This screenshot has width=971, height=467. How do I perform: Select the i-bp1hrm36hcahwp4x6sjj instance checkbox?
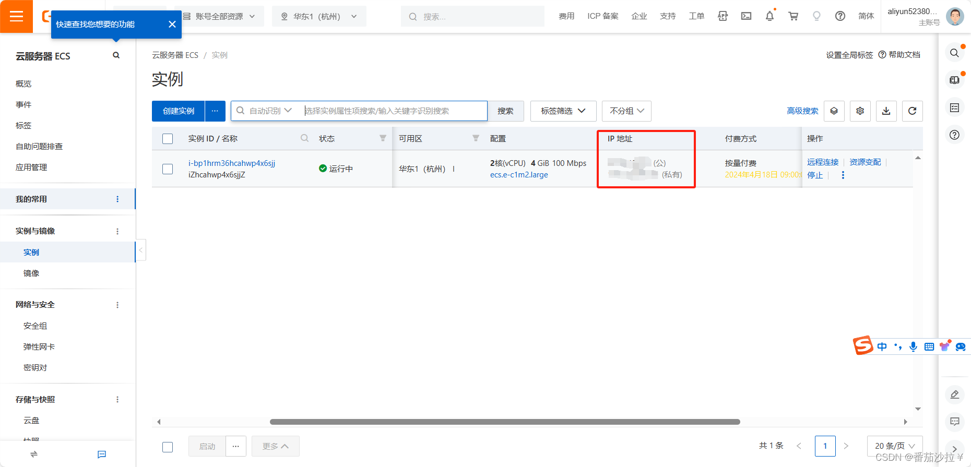tap(168, 169)
